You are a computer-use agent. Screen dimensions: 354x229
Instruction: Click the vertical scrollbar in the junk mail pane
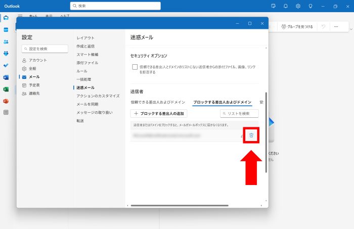click(x=266, y=131)
